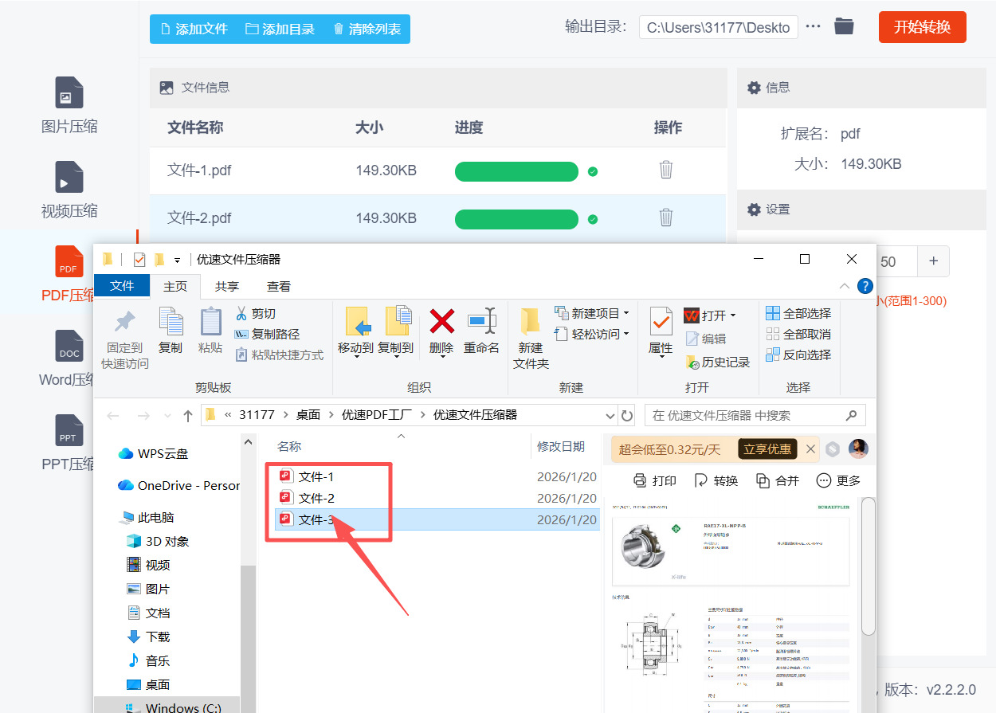Select the Word压缩 sidebar icon
Screen dimensions: 996x713
pos(69,358)
